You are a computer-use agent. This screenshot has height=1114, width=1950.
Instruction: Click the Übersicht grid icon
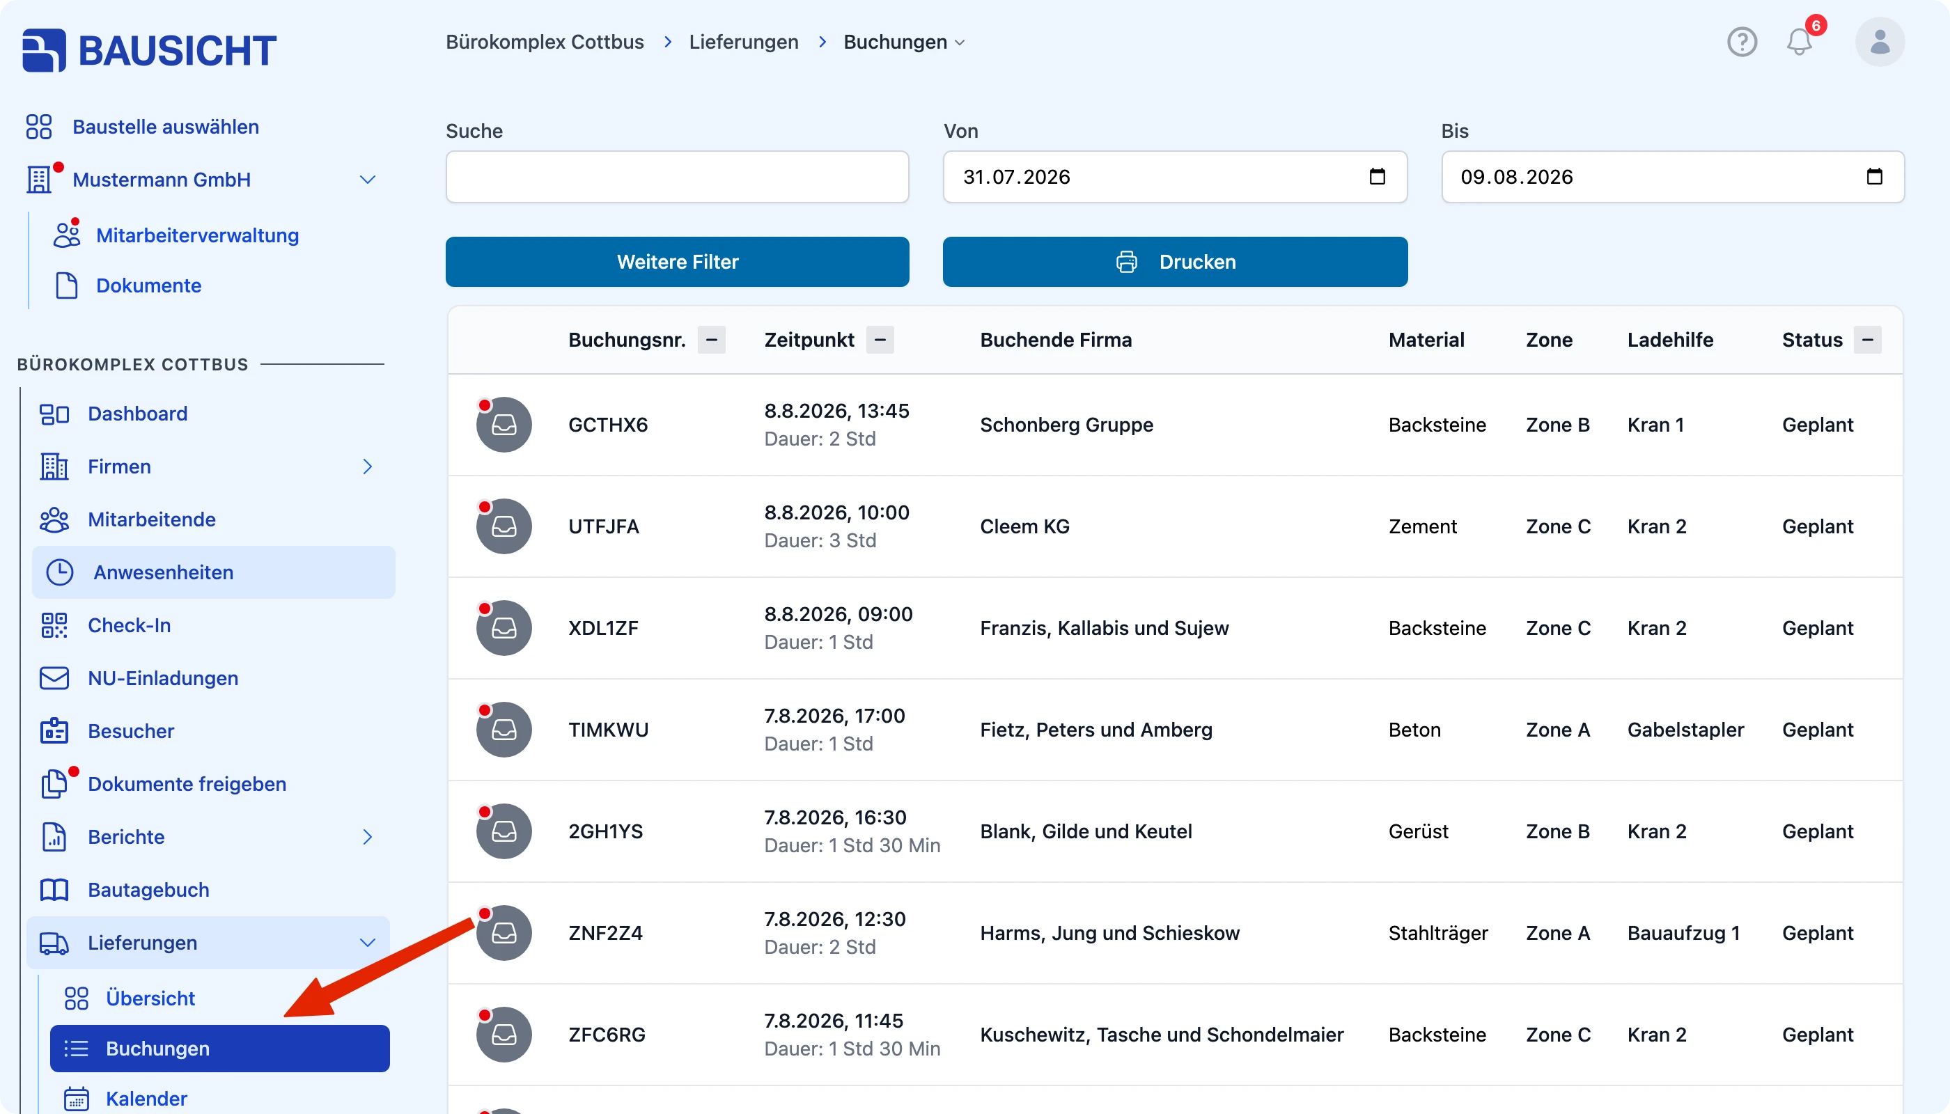point(77,998)
